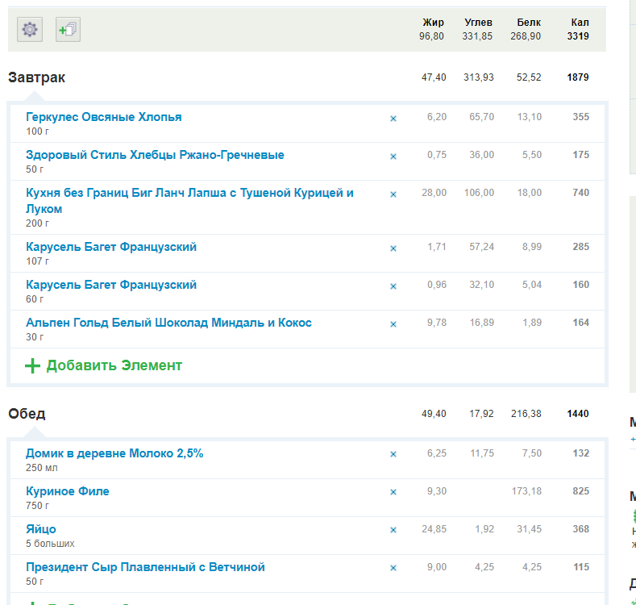Open Геркулес Овсяные Хлопья food link
Image resolution: width=636 pixels, height=605 pixels.
(104, 117)
